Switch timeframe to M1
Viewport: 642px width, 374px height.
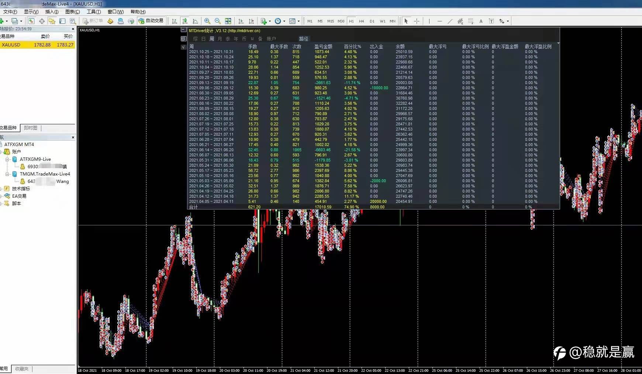tap(310, 21)
